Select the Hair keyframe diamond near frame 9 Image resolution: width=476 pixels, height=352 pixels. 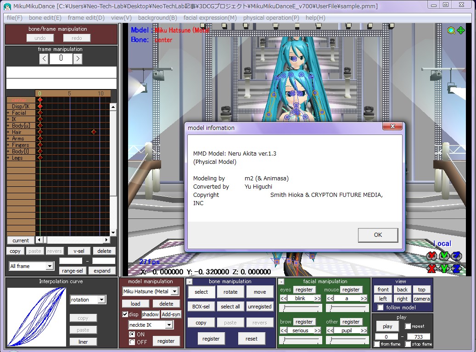pyautogui.click(x=94, y=132)
